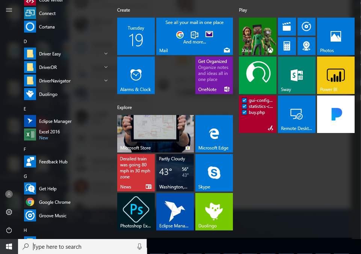
Task: Open the Photos tile
Action: 335,36
